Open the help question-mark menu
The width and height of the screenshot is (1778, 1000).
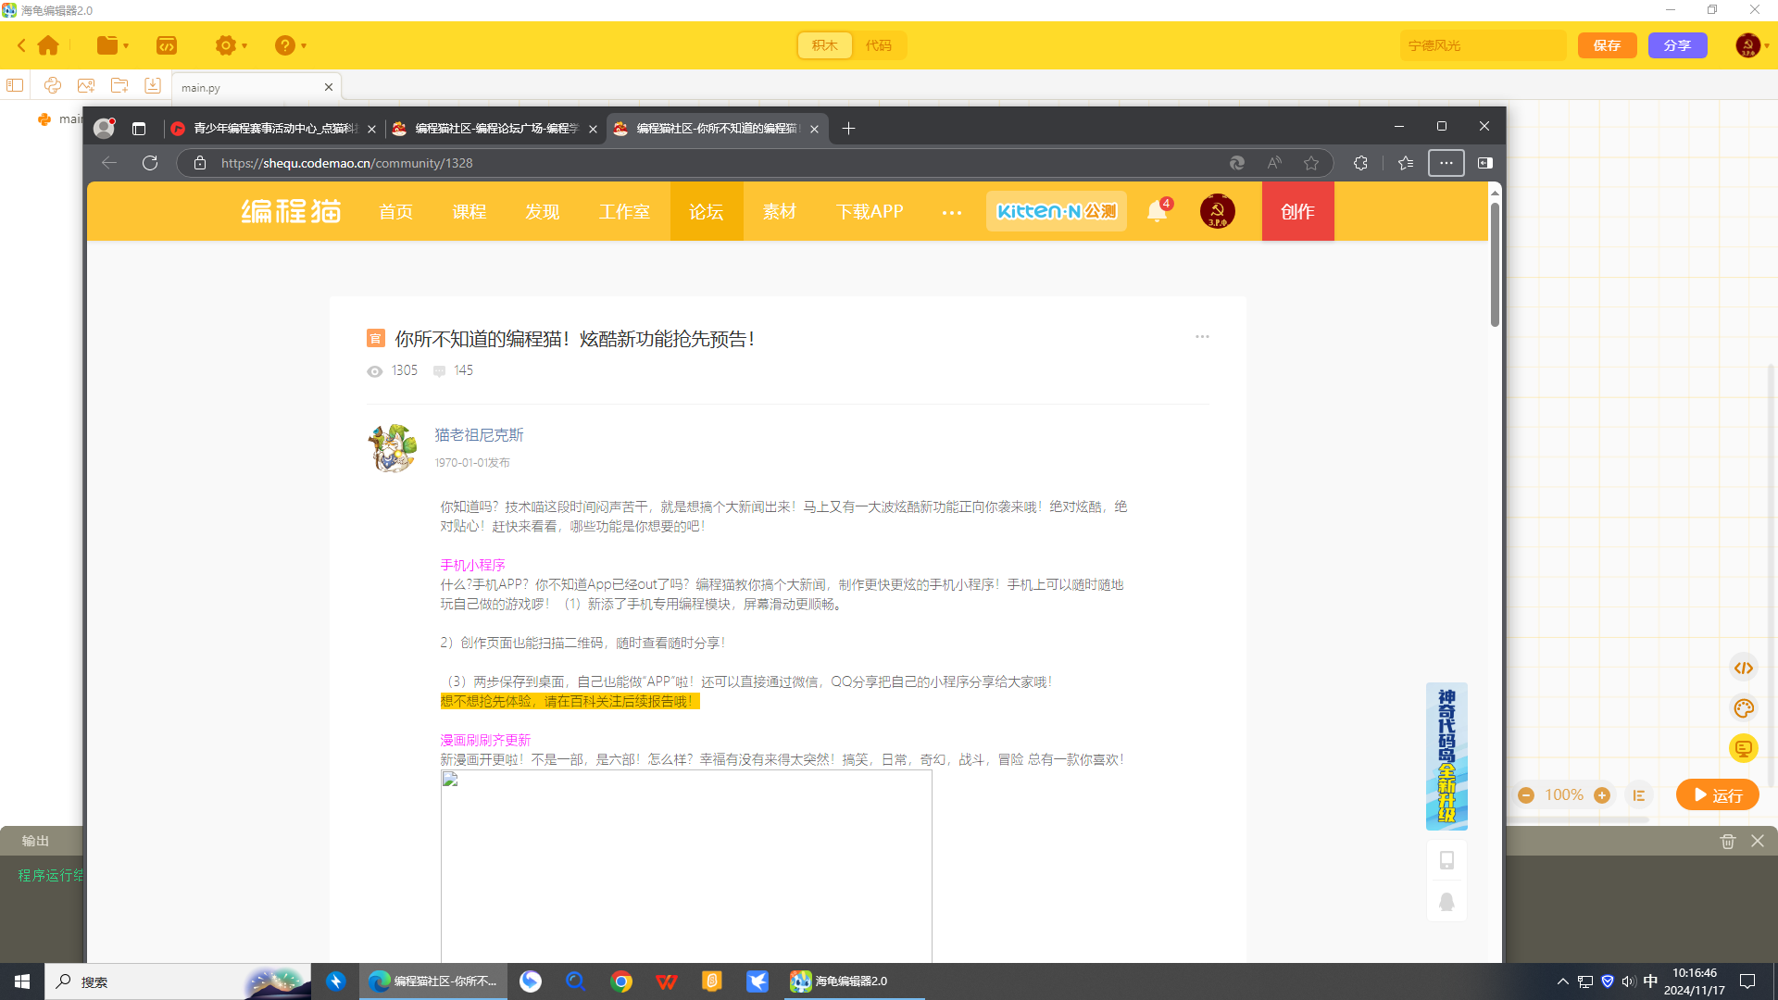290,45
